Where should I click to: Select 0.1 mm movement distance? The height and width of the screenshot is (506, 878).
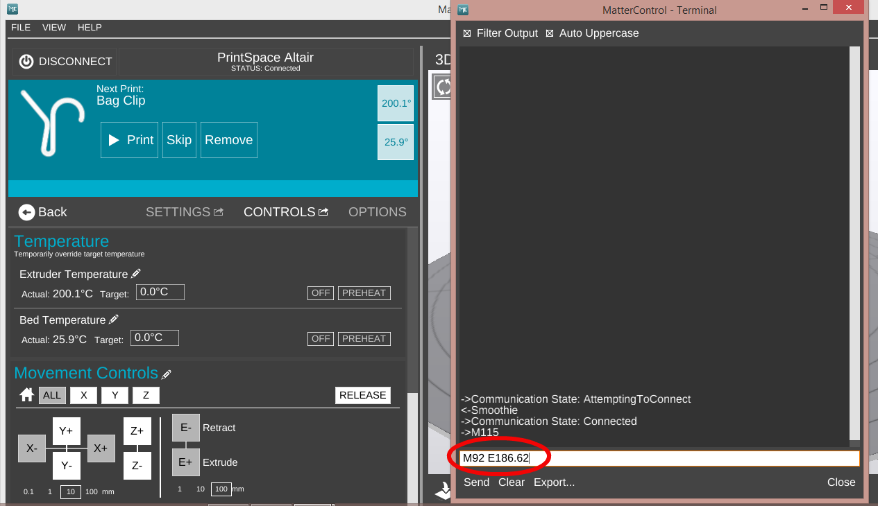[28, 491]
